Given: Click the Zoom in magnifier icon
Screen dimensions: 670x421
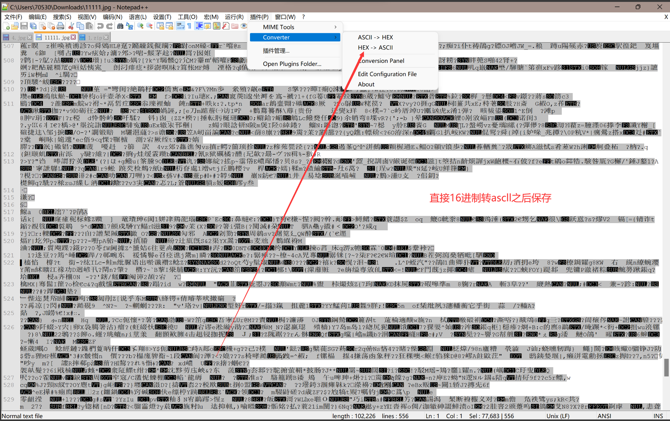Looking at the screenshot, I should tap(140, 26).
